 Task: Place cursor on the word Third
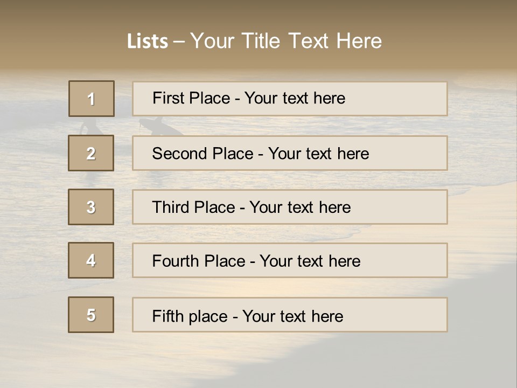tap(171, 207)
